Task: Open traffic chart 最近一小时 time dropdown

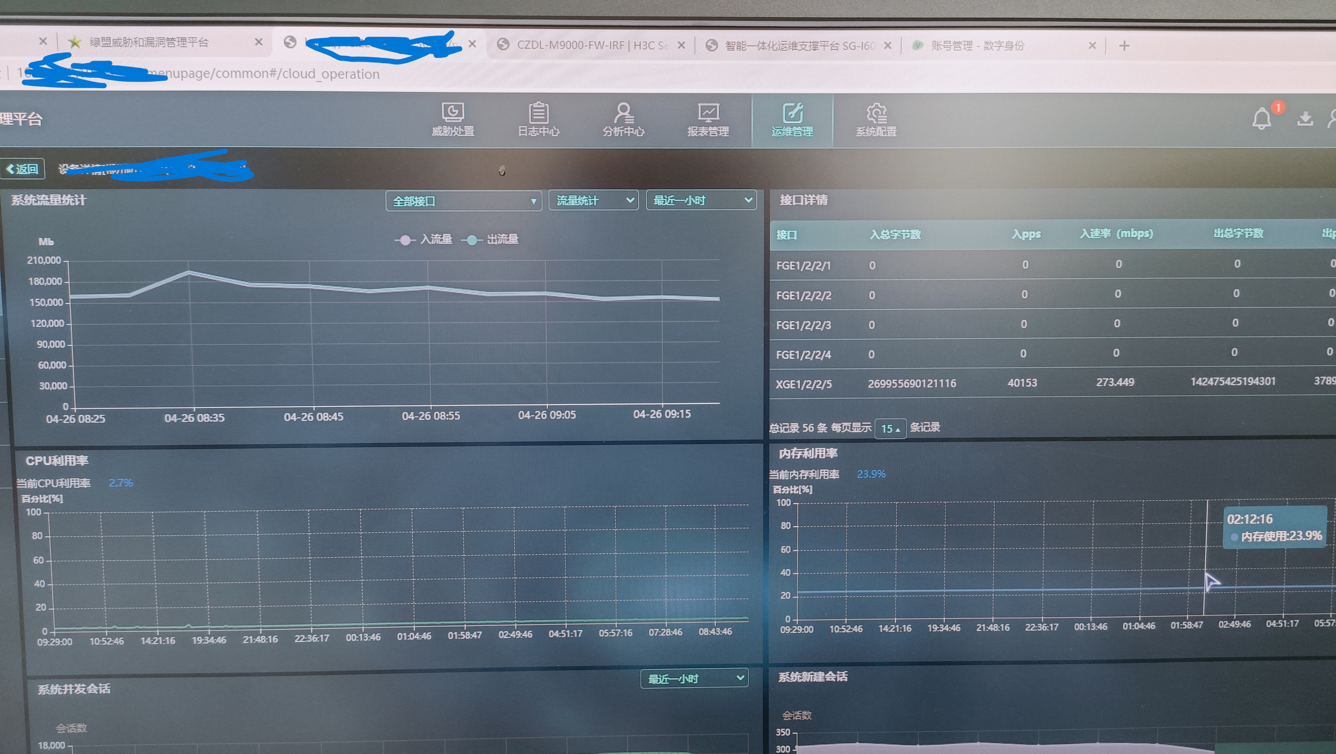Action: pos(701,200)
